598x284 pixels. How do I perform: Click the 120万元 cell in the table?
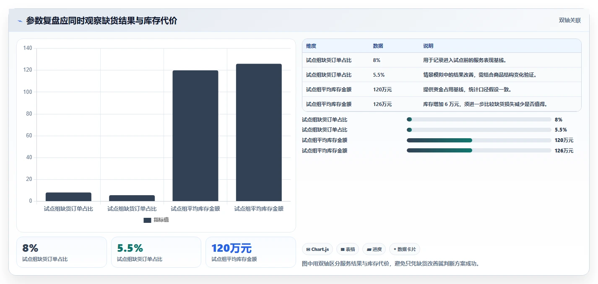[x=382, y=90]
